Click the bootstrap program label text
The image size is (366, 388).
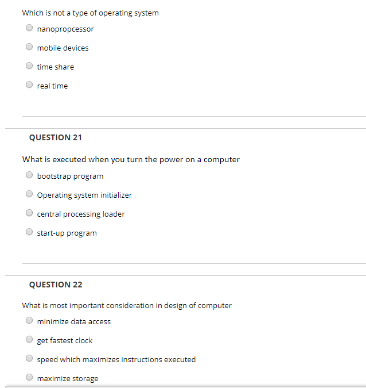(x=70, y=176)
